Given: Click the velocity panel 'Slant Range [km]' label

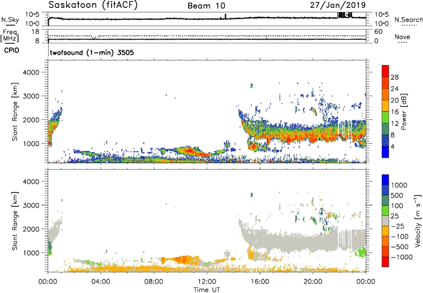Looking at the screenshot, I should (15, 221).
